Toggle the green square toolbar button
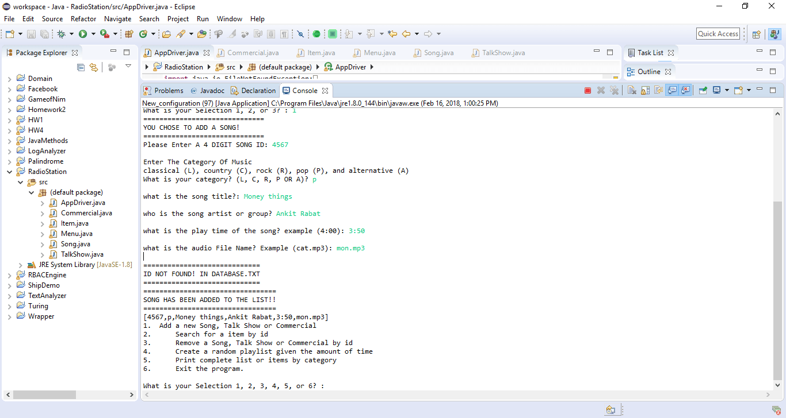 [x=333, y=34]
